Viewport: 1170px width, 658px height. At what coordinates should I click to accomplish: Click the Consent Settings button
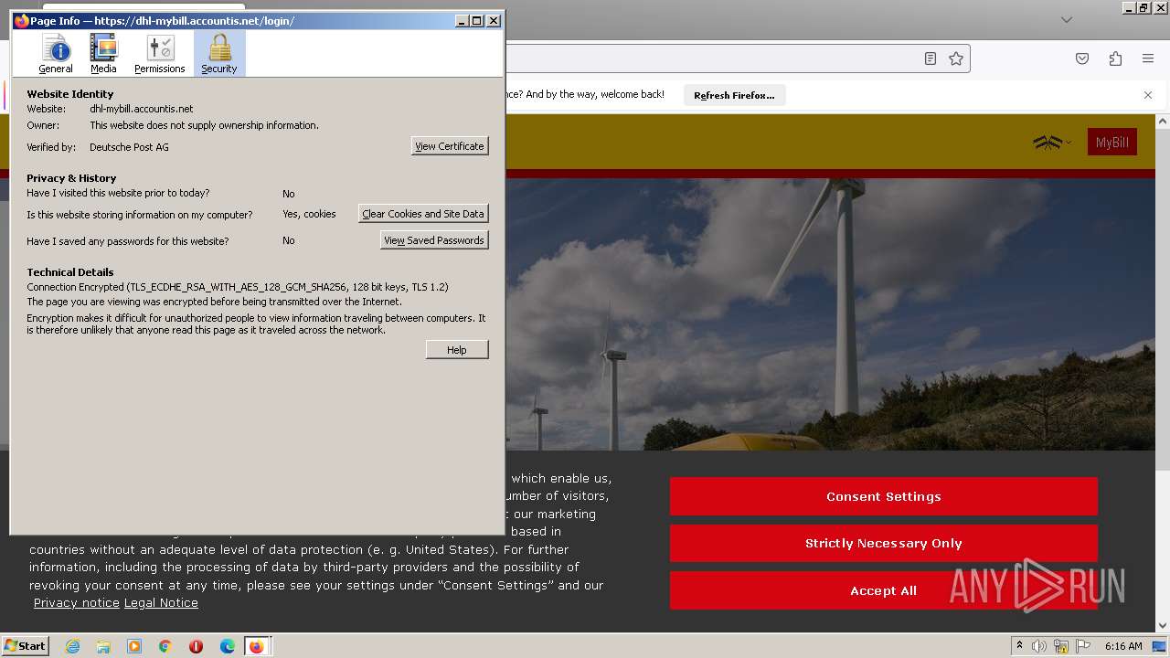tap(884, 496)
